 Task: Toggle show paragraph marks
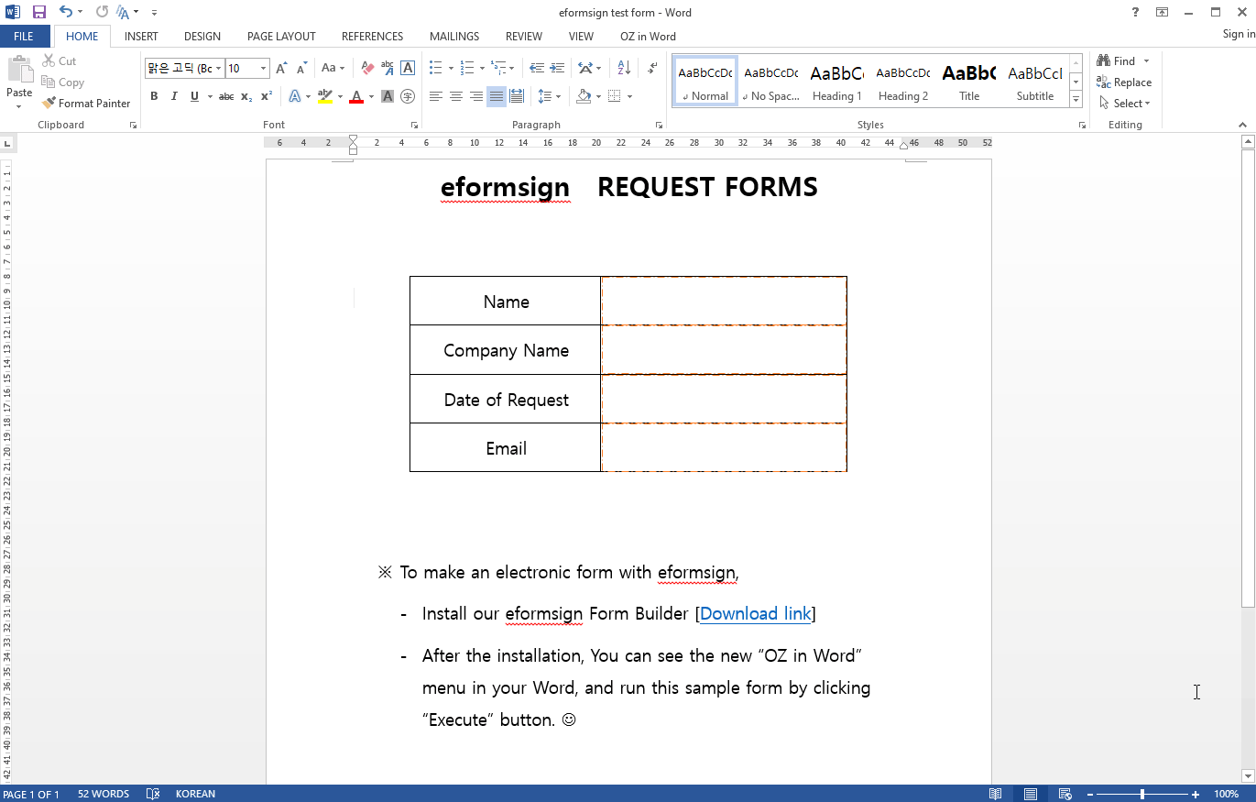(x=651, y=69)
